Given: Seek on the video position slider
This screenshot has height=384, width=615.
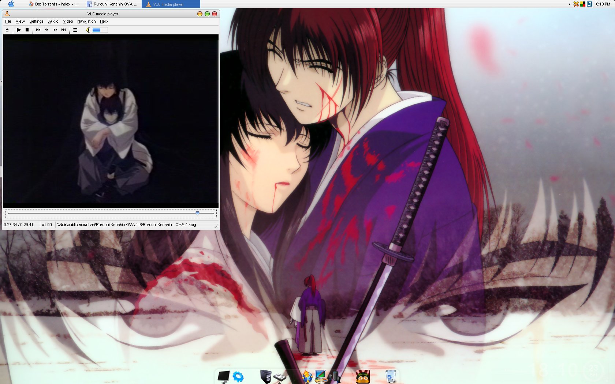Looking at the screenshot, I should click(111, 213).
